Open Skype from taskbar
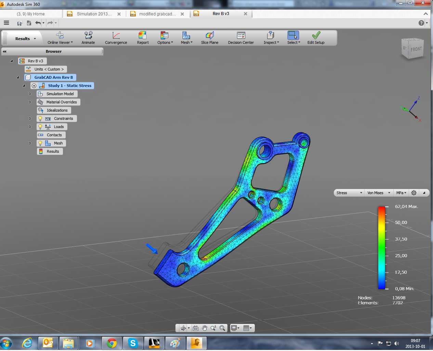Image resolution: width=433 pixels, height=351 pixels. [133, 343]
